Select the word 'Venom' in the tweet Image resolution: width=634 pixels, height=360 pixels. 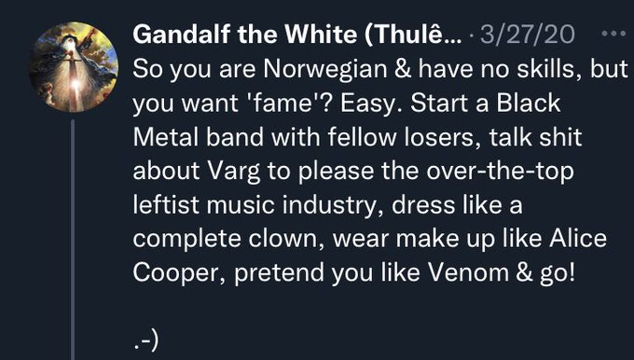[468, 273]
